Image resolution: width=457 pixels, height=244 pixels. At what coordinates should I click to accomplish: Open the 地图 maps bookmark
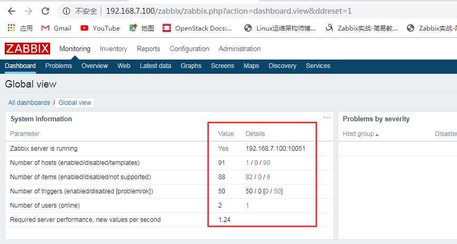141,28
